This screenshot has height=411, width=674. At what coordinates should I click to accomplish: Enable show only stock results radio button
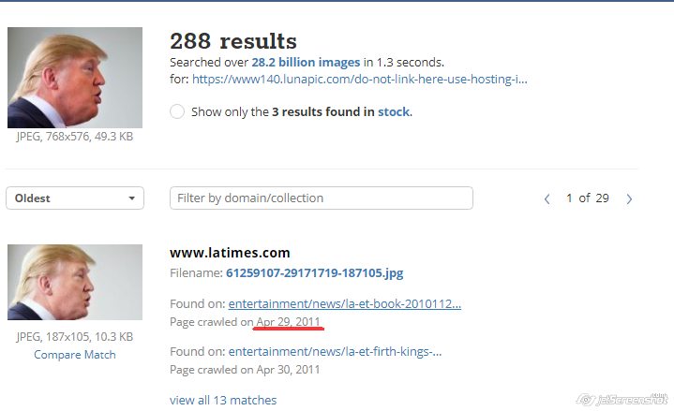pyautogui.click(x=177, y=111)
